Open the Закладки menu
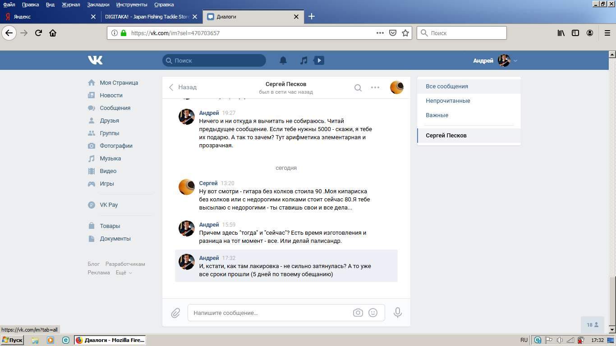Viewport: 616px width, 346px height. (98, 5)
